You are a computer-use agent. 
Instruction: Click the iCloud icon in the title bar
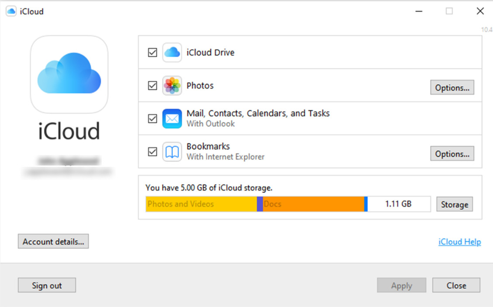[x=10, y=10]
